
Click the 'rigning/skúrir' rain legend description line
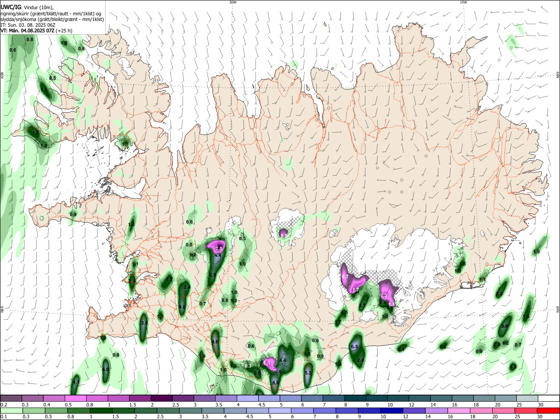click(51, 13)
